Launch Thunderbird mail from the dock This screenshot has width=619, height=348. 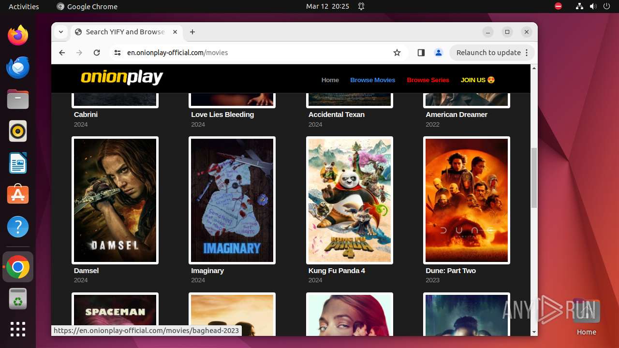coord(18,67)
